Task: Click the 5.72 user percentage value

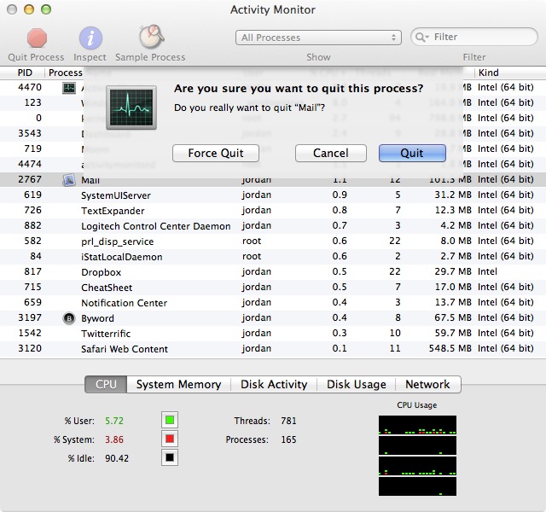Action: [x=114, y=421]
